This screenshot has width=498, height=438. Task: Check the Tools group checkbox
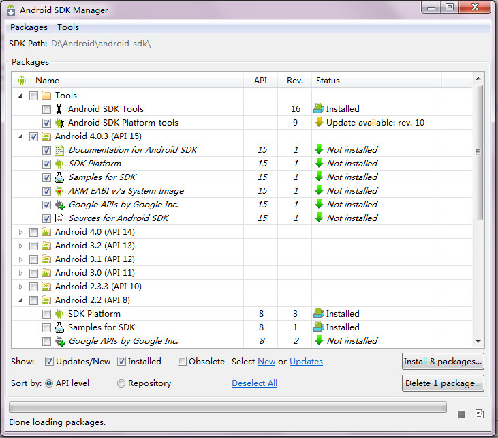pos(33,96)
